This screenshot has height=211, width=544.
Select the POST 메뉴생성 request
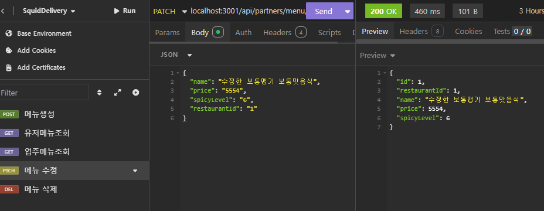[x=74, y=114]
